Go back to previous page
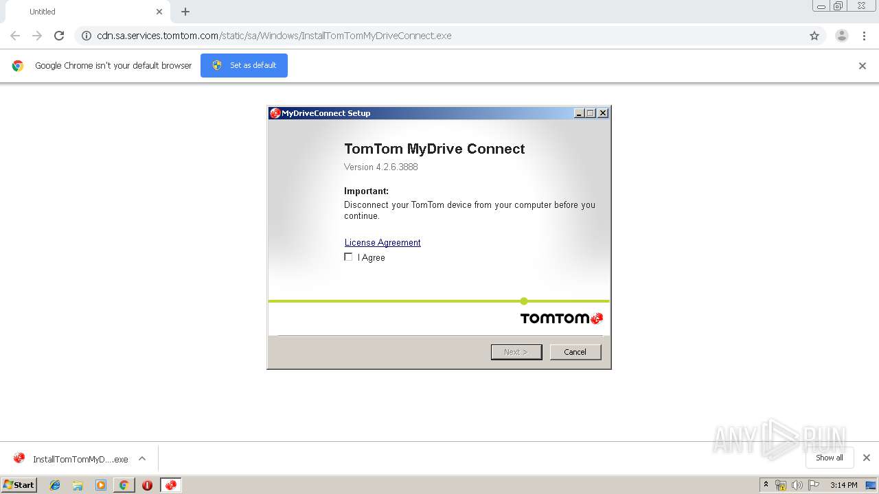The height and width of the screenshot is (494, 879). coord(15,36)
